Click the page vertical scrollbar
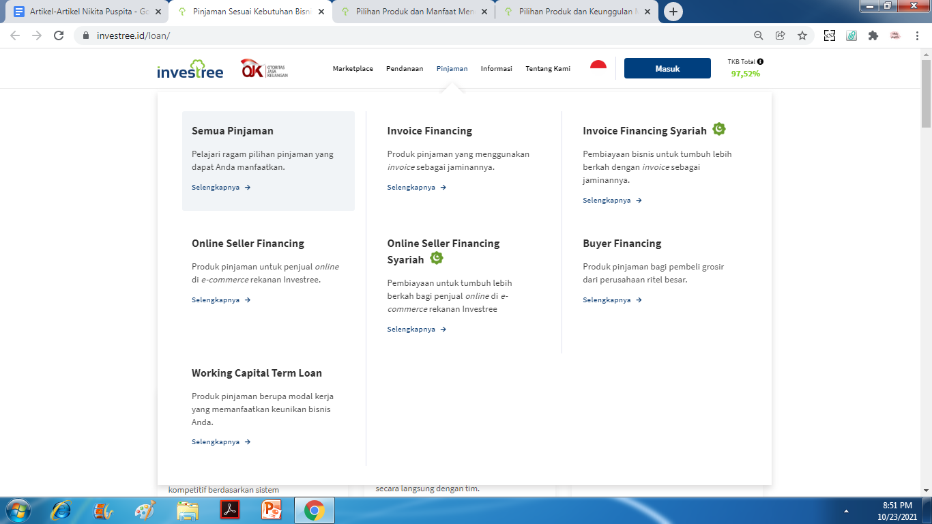Viewport: 932px width, 524px height. [x=926, y=94]
